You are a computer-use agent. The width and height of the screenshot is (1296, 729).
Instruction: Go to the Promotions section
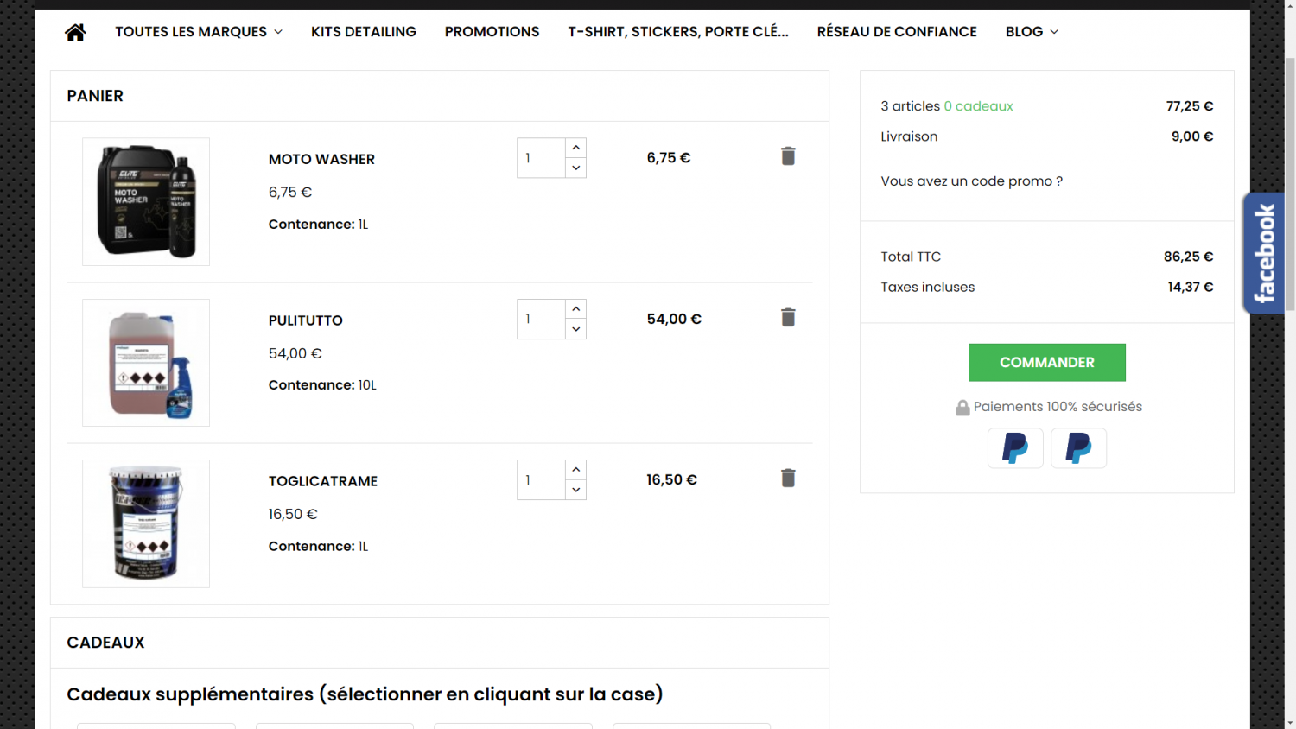pos(492,32)
